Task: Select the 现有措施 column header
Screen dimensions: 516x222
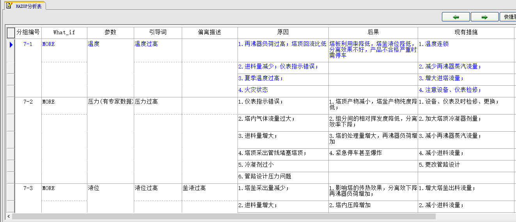Action: click(466, 32)
